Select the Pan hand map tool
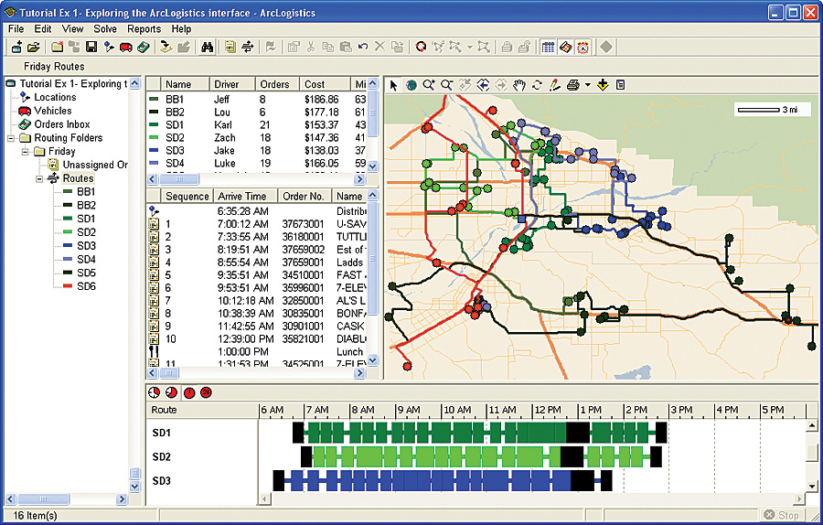 (x=519, y=85)
